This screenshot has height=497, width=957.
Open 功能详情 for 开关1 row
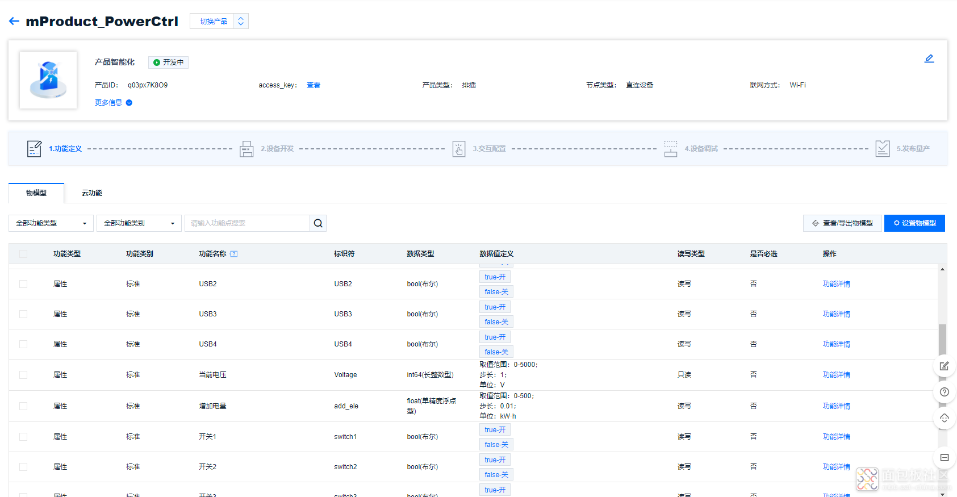837,437
